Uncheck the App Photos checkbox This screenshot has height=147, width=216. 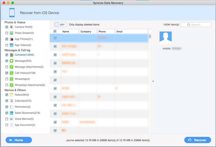[7, 39]
